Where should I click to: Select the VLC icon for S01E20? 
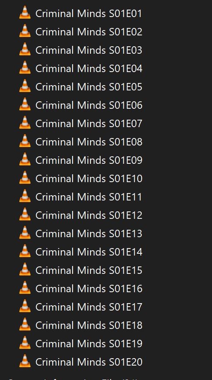pos(25,361)
